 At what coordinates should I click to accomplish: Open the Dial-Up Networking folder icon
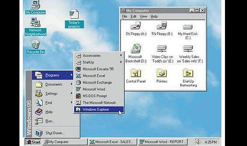pos(188,73)
